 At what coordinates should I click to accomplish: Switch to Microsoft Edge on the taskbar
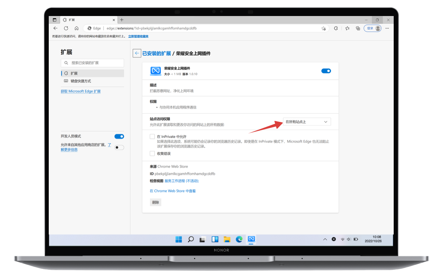239,239
